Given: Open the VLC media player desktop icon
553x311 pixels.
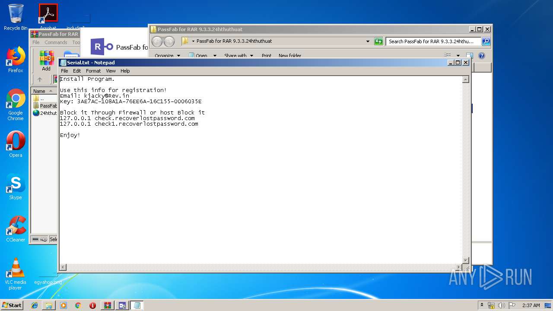Looking at the screenshot, I should pos(16,274).
